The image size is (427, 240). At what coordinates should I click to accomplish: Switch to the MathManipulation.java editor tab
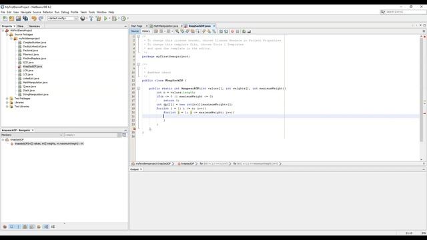pyautogui.click(x=165, y=26)
